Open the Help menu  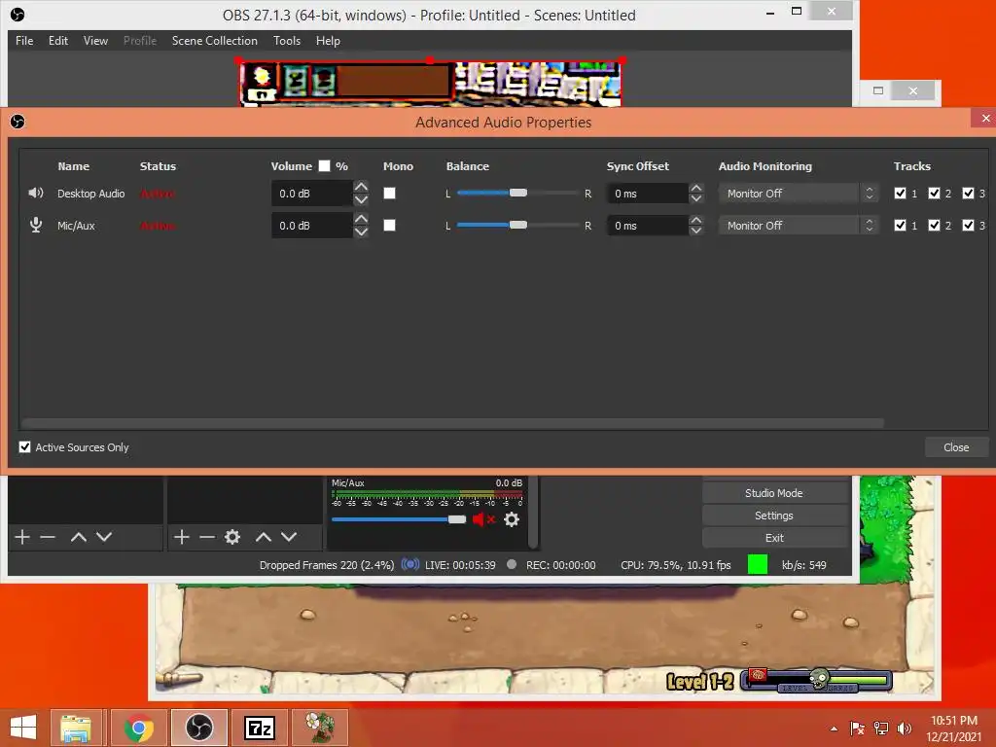pos(328,41)
